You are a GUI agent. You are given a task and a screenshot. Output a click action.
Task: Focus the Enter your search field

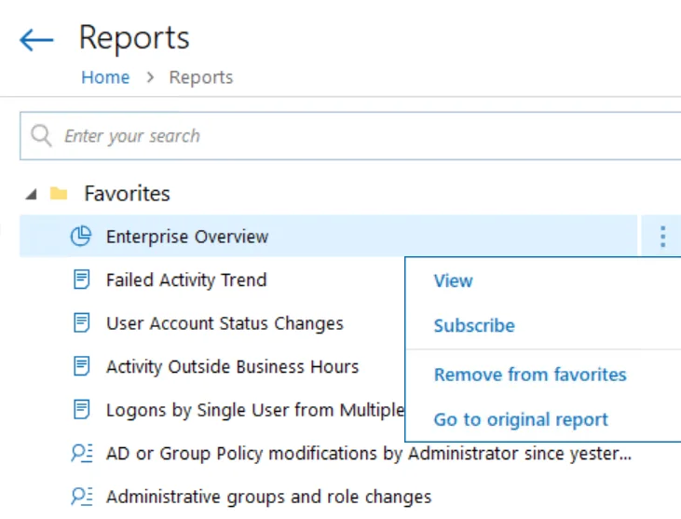point(350,136)
